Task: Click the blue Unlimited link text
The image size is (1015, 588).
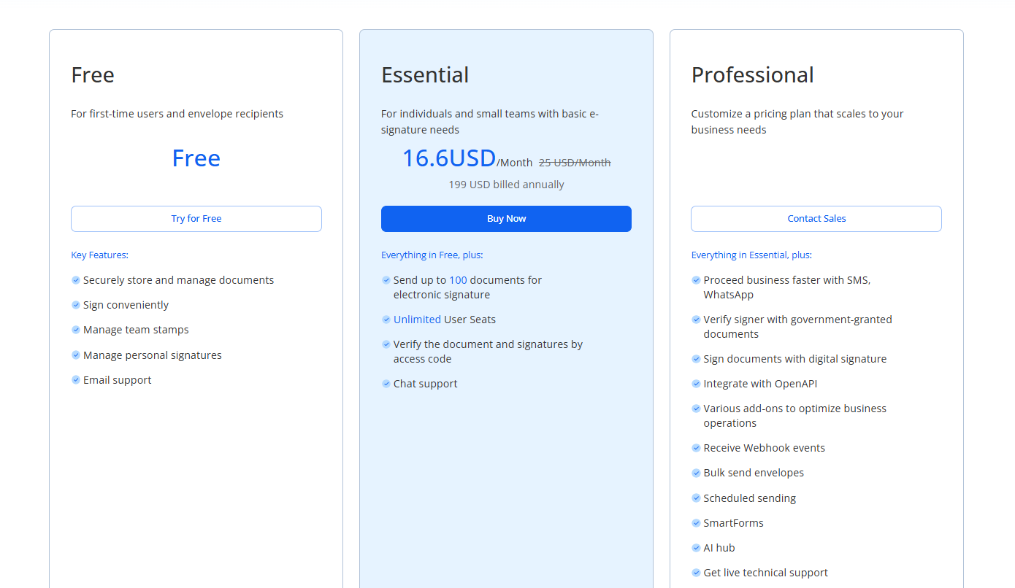Action: click(x=417, y=320)
